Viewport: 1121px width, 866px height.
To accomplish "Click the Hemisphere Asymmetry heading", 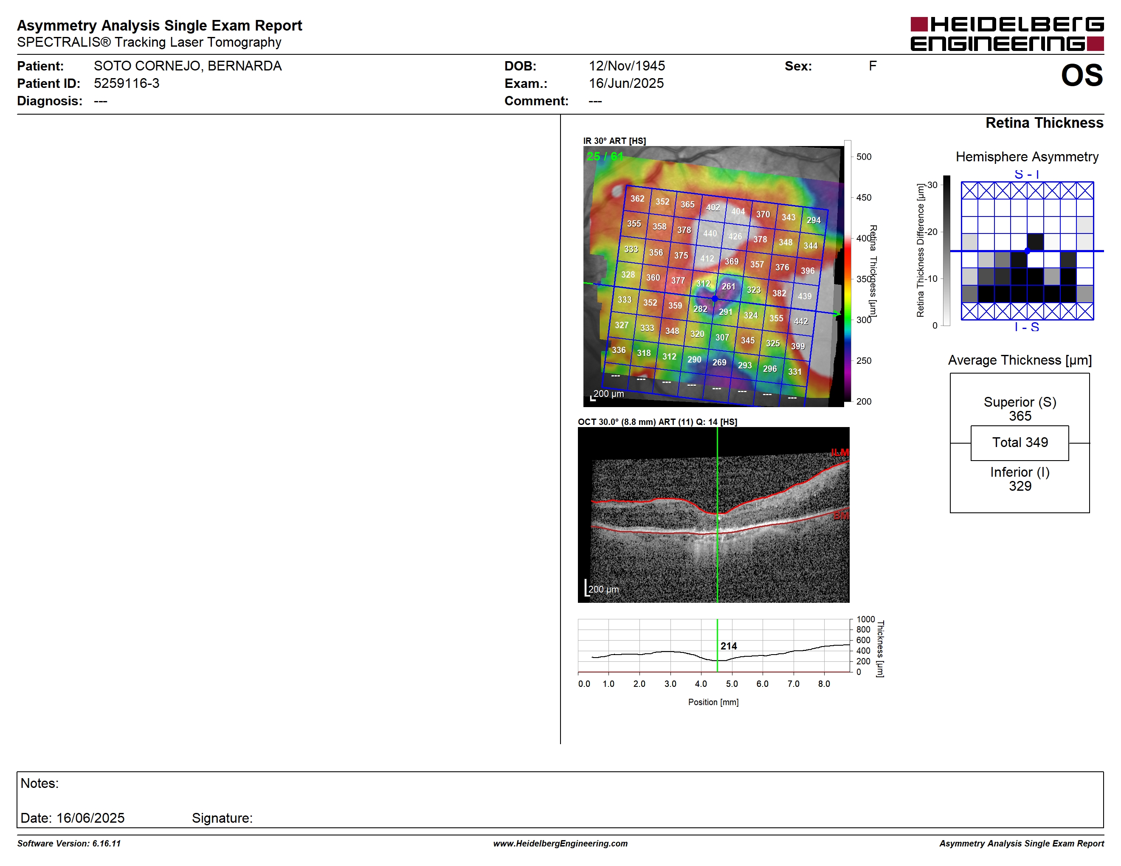I will (1027, 157).
